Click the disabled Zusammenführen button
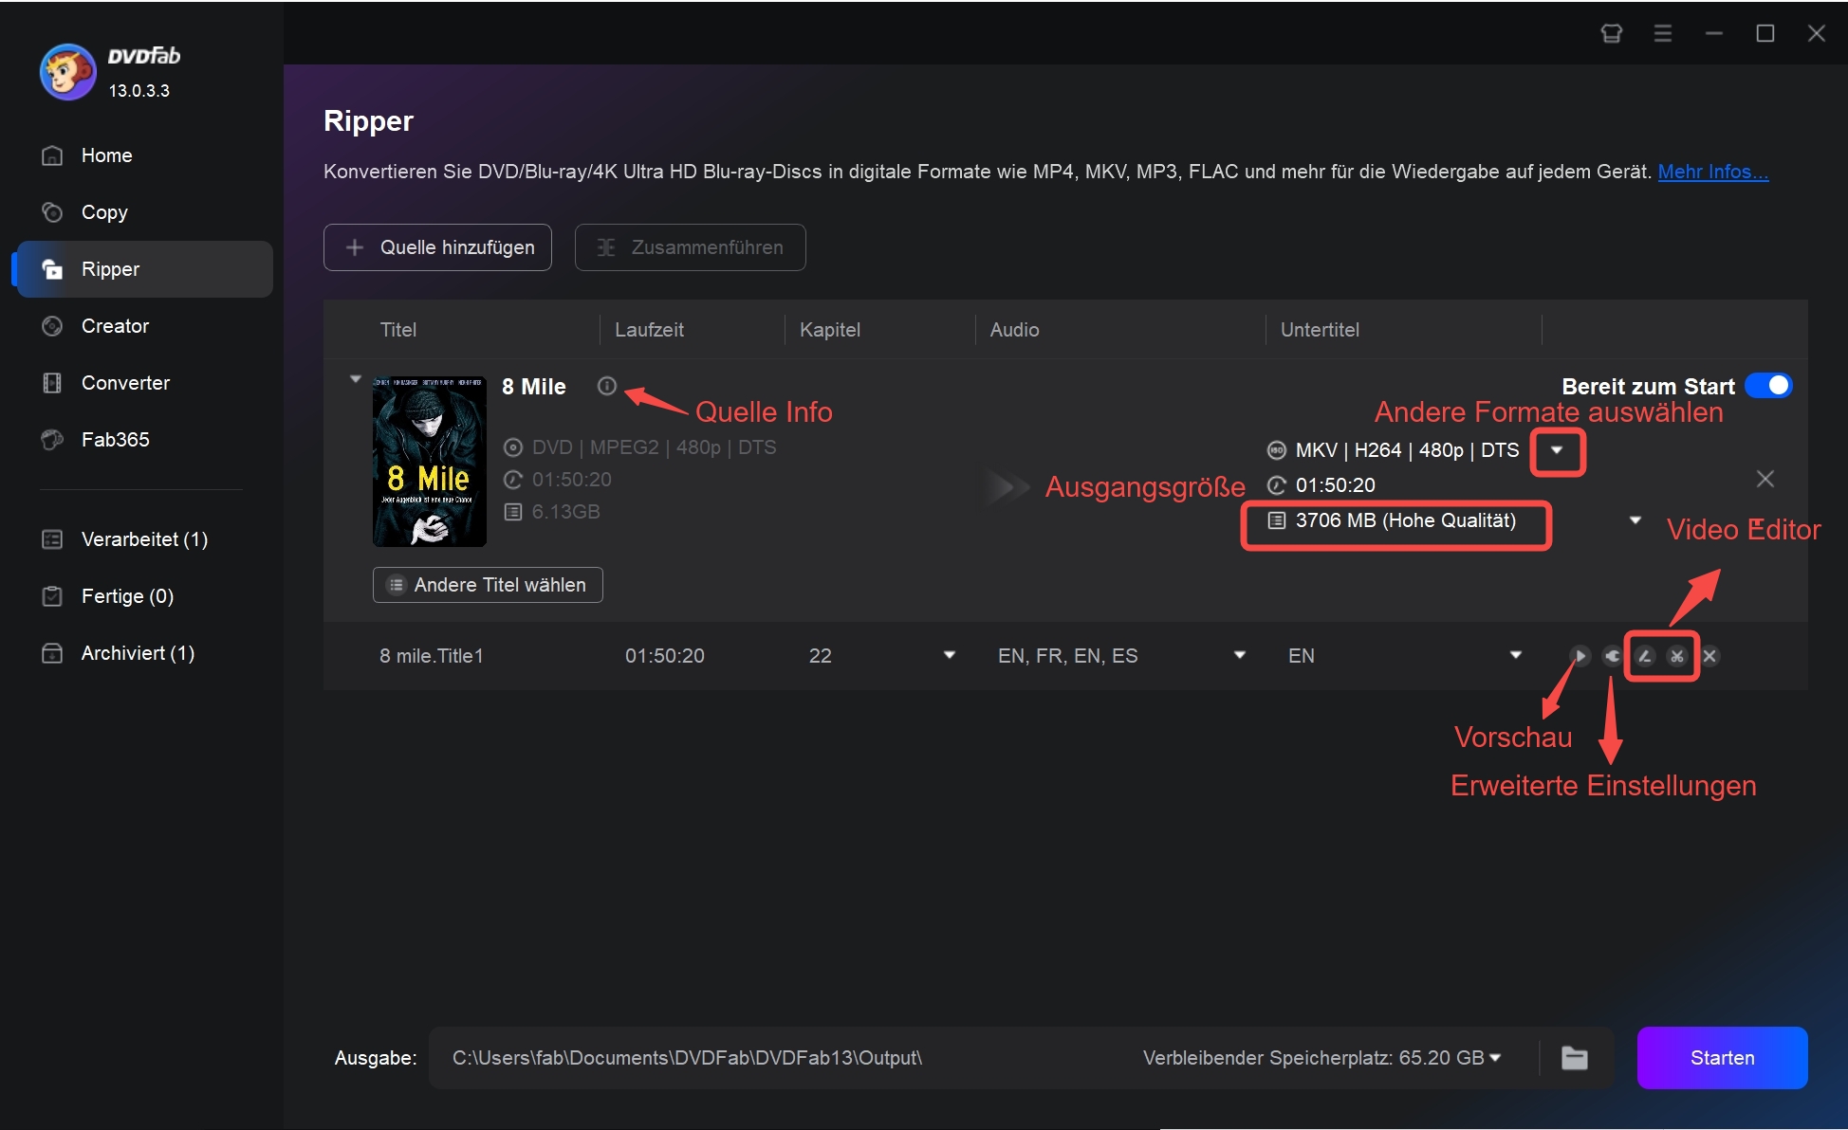 pyautogui.click(x=690, y=247)
